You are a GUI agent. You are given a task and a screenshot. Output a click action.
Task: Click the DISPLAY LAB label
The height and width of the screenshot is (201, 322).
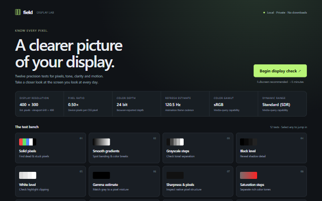45,13
